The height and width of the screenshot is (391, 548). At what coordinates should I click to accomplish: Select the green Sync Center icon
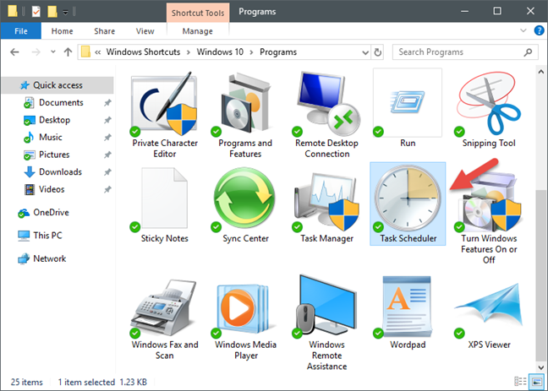tap(244, 199)
